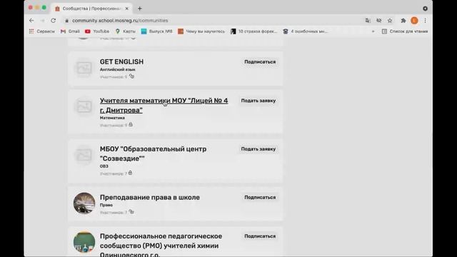
Task: Open Gmail bookmark
Action: 70,31
